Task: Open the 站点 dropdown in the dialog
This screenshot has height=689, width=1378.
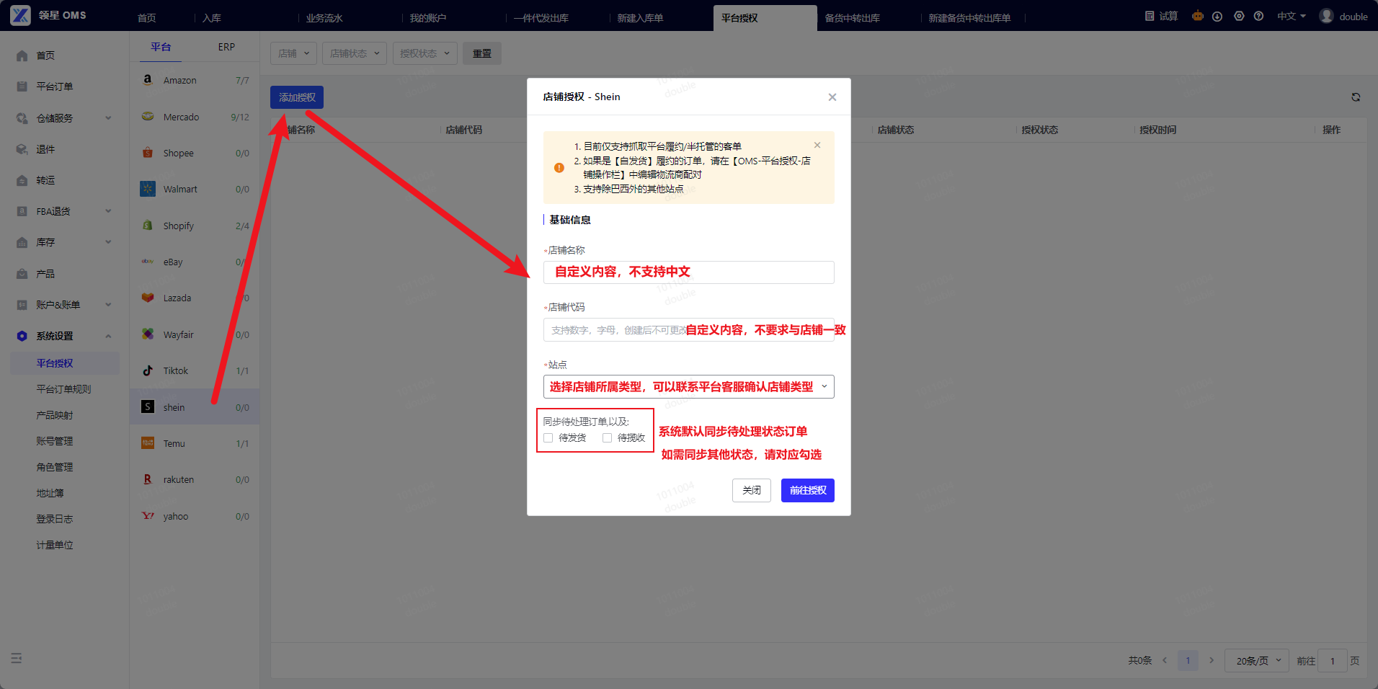Action: (688, 387)
